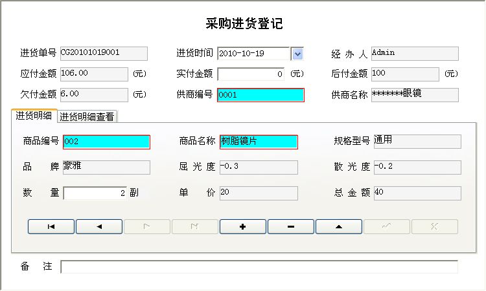Click the 进货单号 field CG20101019001

tap(104, 54)
